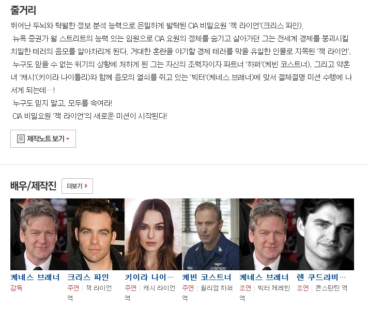
Task: Open director 케네스 브래너 name link
Action: coord(35,277)
